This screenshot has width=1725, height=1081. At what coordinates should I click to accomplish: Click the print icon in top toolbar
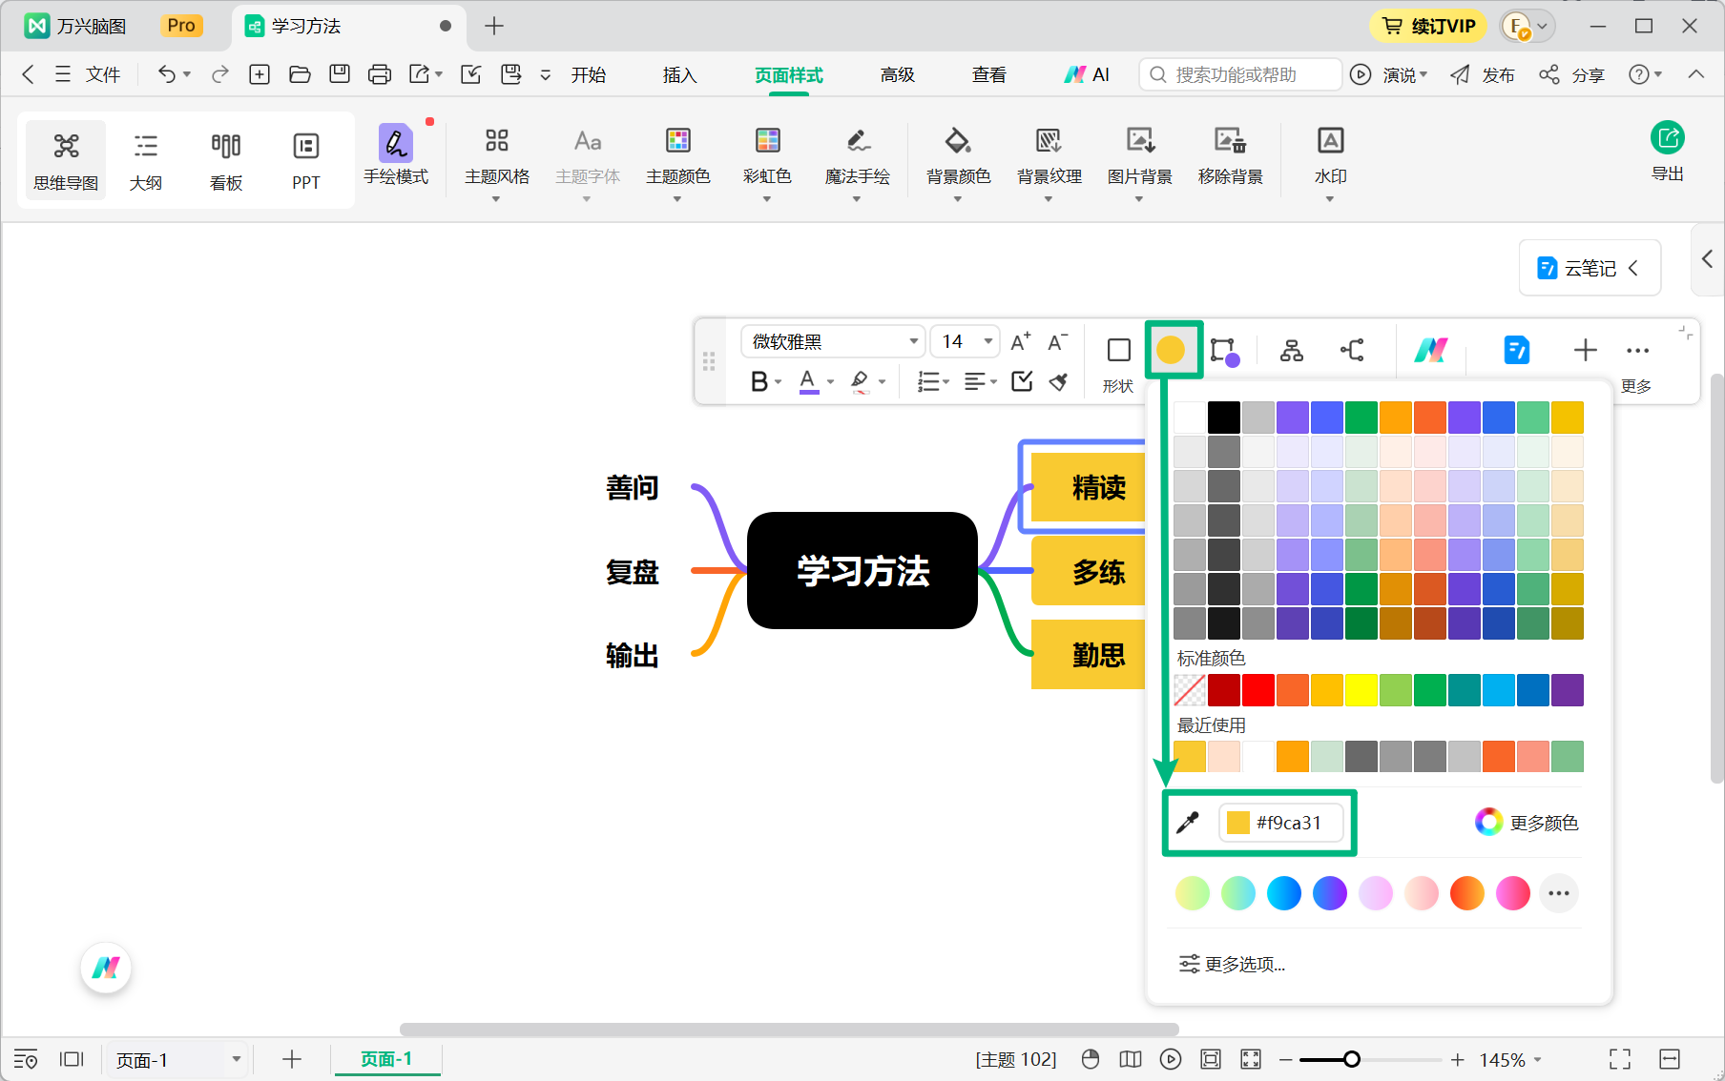pos(379,74)
